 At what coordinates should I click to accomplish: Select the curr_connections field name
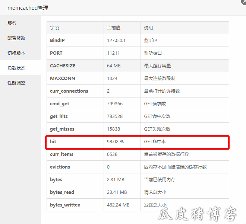[69, 91]
